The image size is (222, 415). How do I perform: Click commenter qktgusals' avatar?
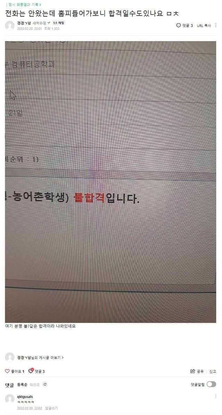[x=10, y=399]
